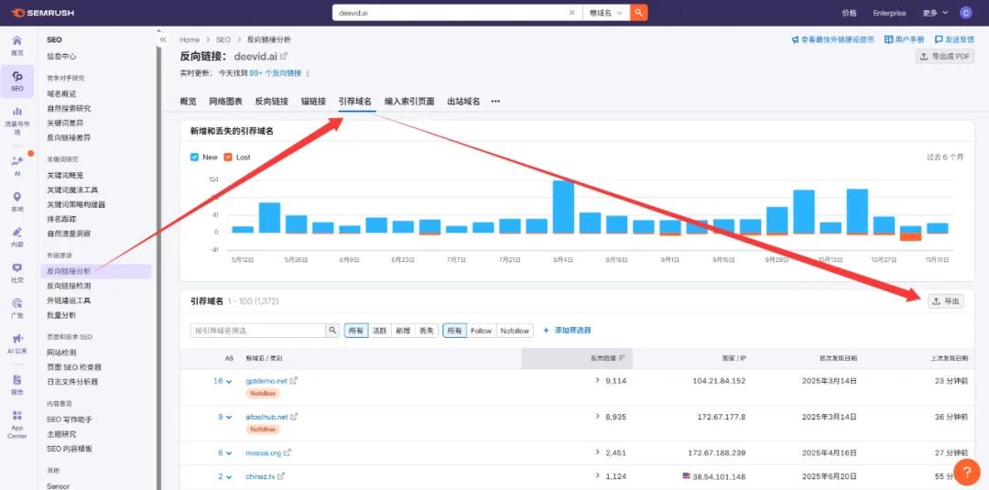Open the 根域名 scope dropdown
This screenshot has width=989, height=490.
[x=606, y=13]
